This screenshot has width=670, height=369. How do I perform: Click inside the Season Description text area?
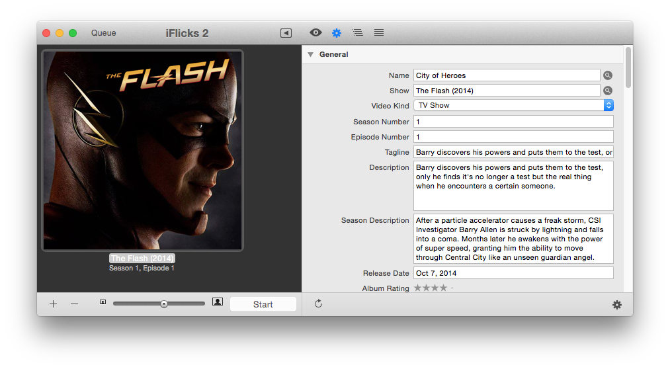click(514, 239)
